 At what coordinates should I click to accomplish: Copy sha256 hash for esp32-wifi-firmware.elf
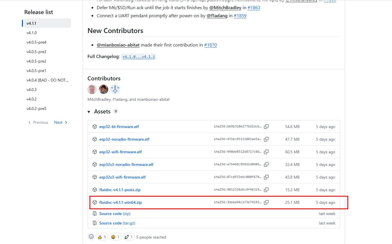[266, 152]
